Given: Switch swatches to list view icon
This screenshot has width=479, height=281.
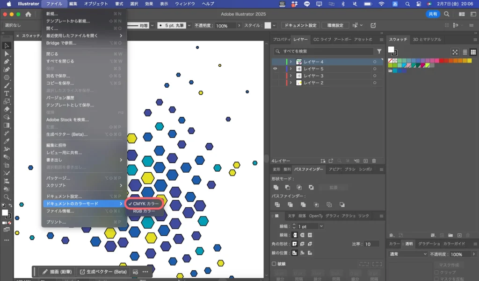Looking at the screenshot, I should (x=465, y=52).
